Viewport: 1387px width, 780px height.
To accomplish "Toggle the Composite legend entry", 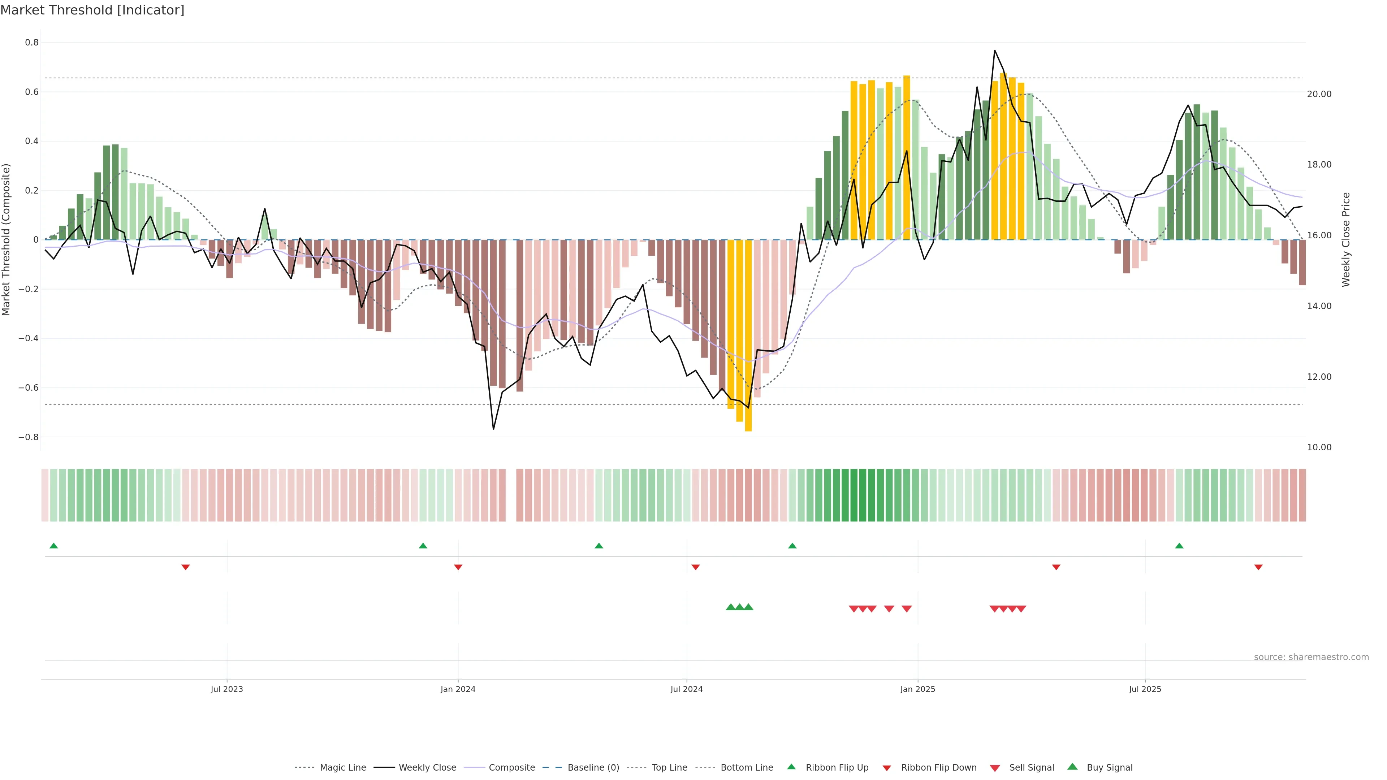I will (511, 768).
